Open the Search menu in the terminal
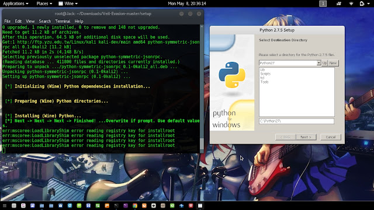374x210 pixels. 45,21
